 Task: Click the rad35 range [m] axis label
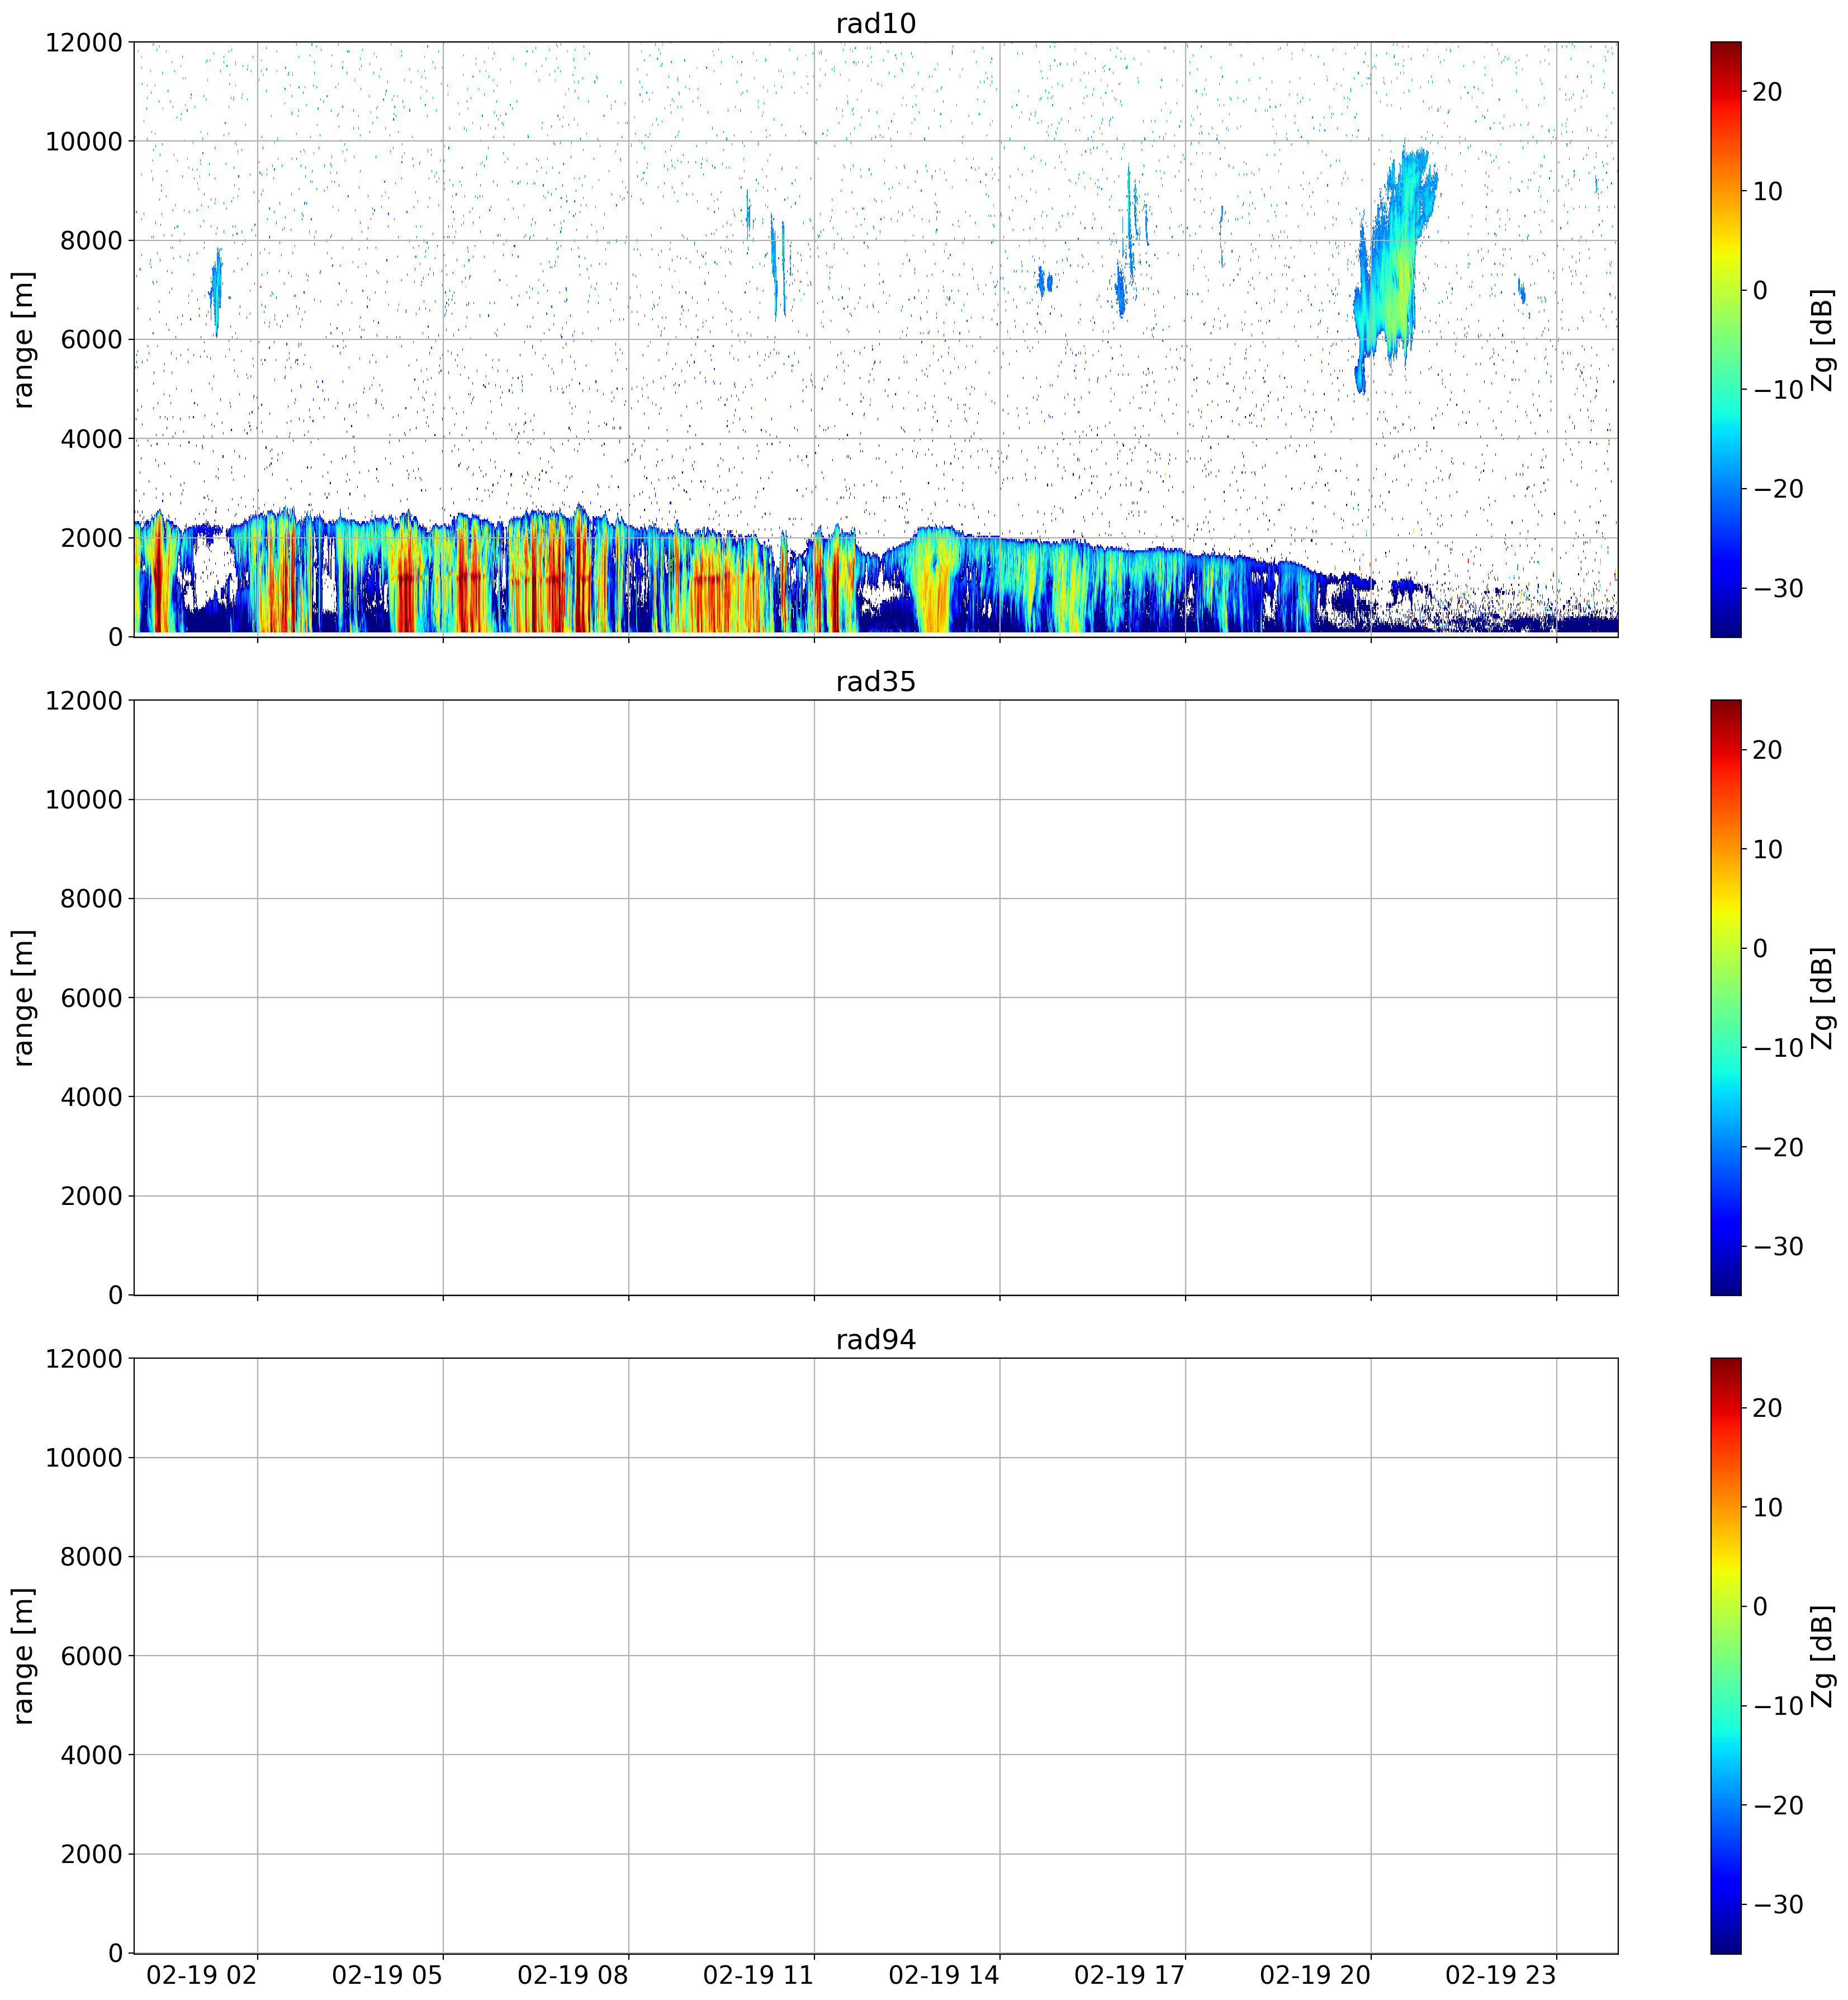coord(23,997)
